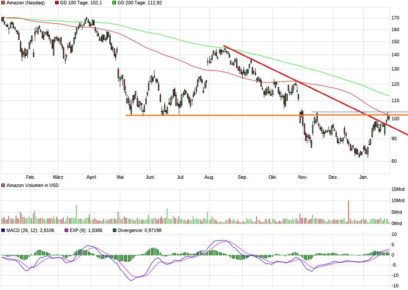Click the magenta EXP (9) legend swatch
This screenshot has width=408, height=290.
[66, 230]
